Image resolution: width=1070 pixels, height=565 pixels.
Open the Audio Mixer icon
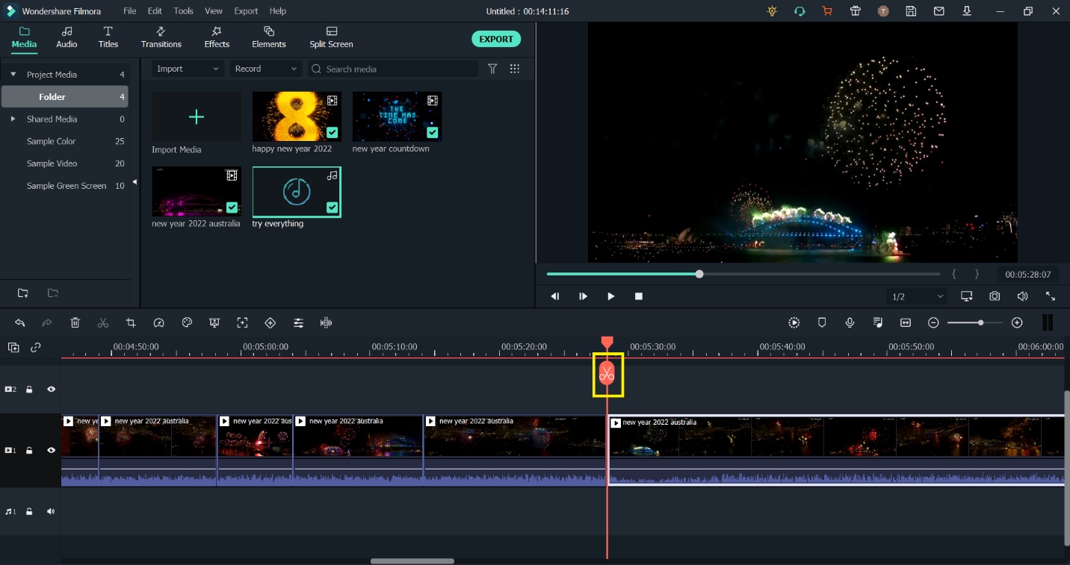point(878,322)
